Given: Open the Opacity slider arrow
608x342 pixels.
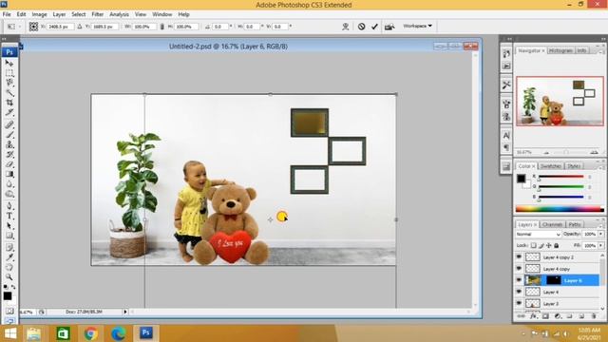Looking at the screenshot, I should pos(601,235).
